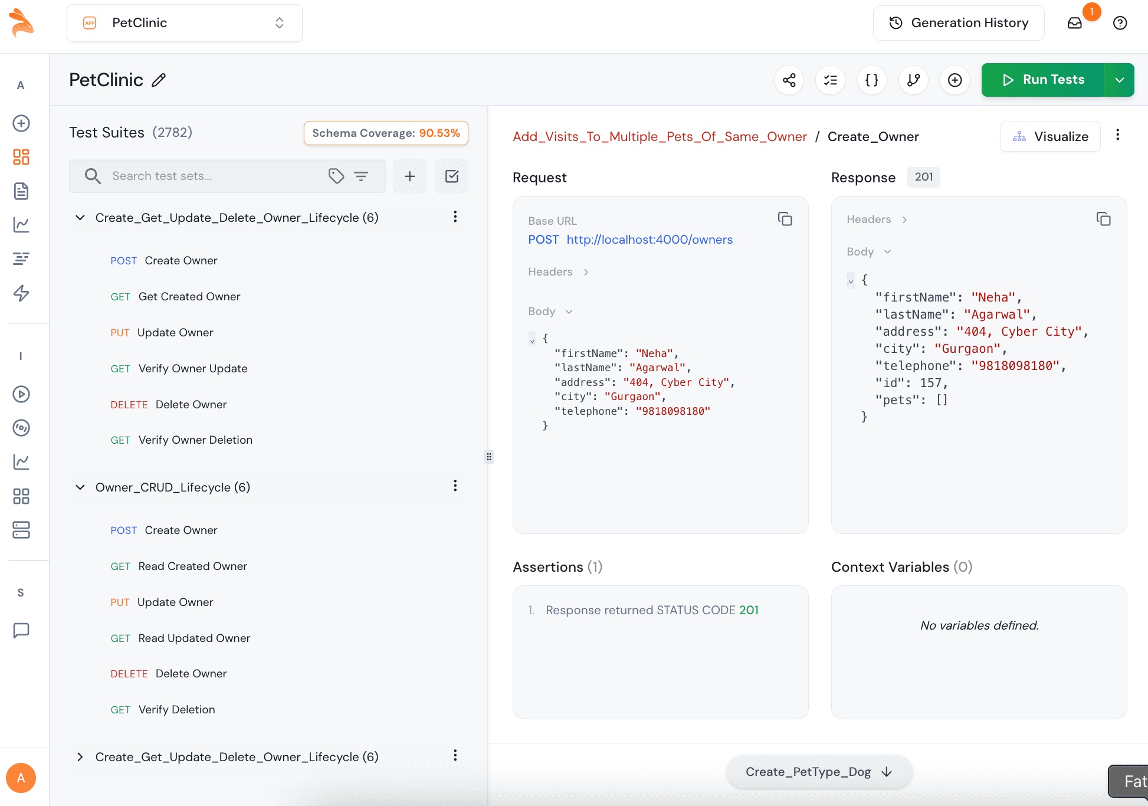
Task: Click the 201 response status badge
Action: tap(924, 177)
